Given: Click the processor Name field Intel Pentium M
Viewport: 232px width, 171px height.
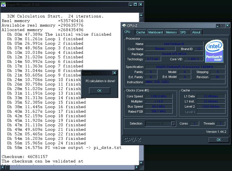Looking at the screenshot, I should [174, 44].
